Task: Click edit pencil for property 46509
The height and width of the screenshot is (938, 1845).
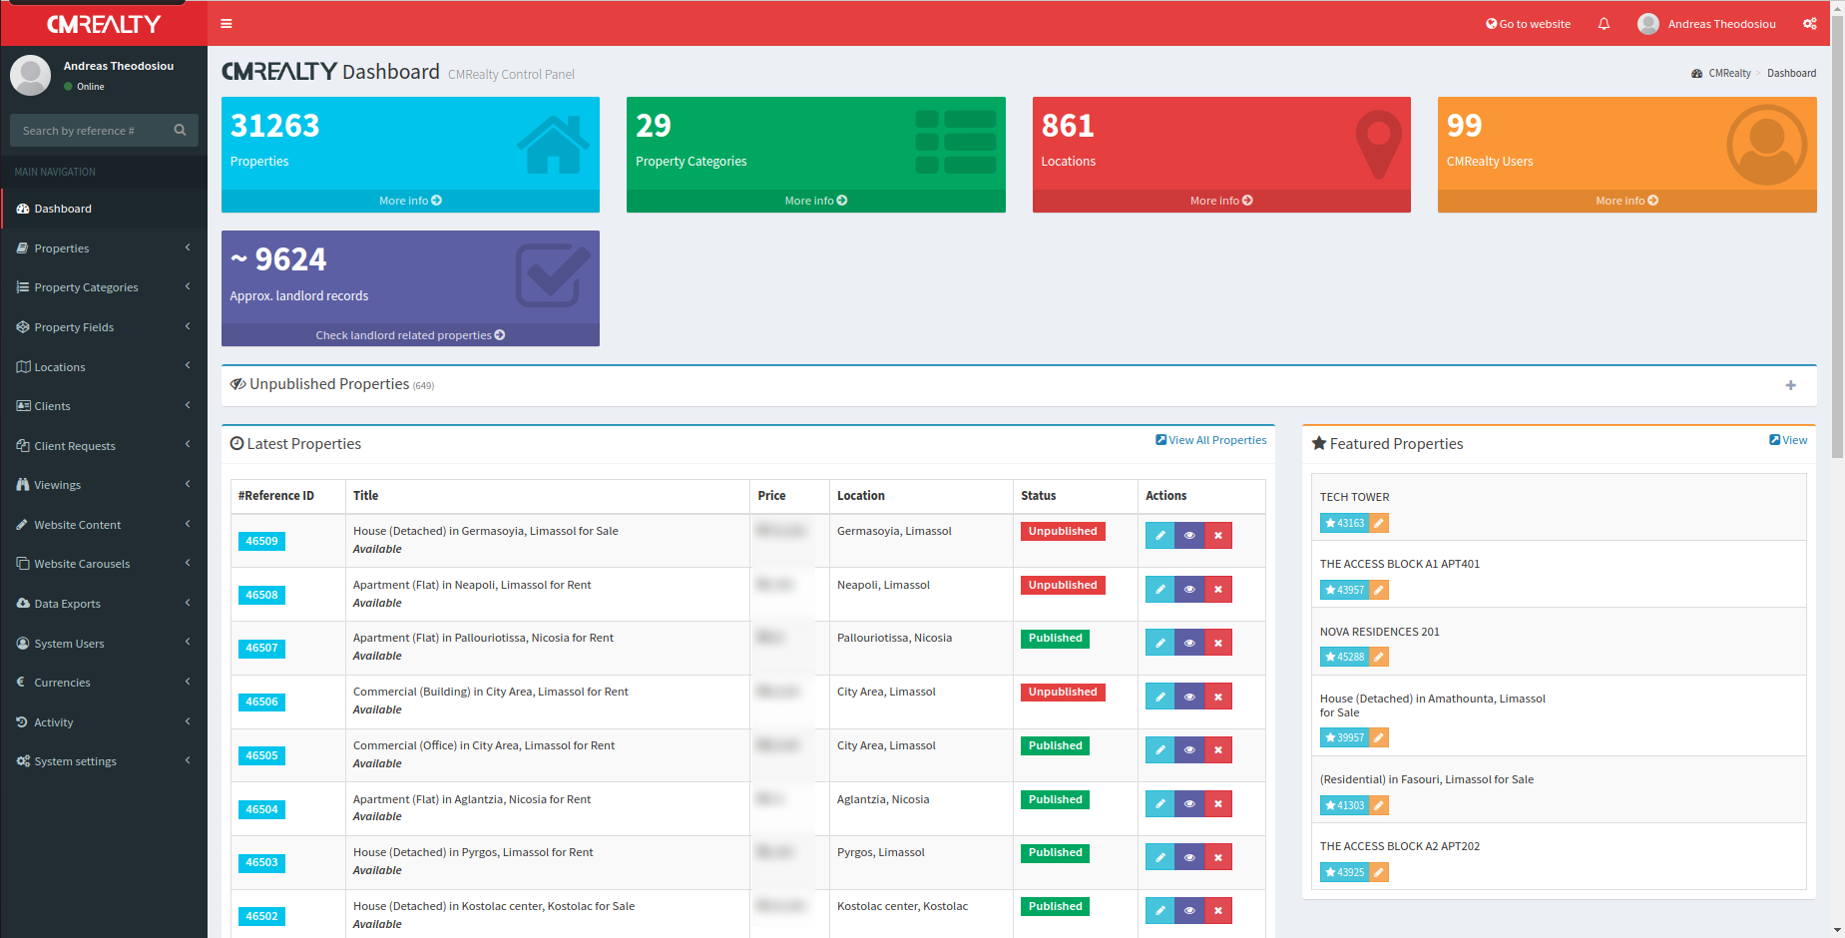Action: [x=1159, y=536]
